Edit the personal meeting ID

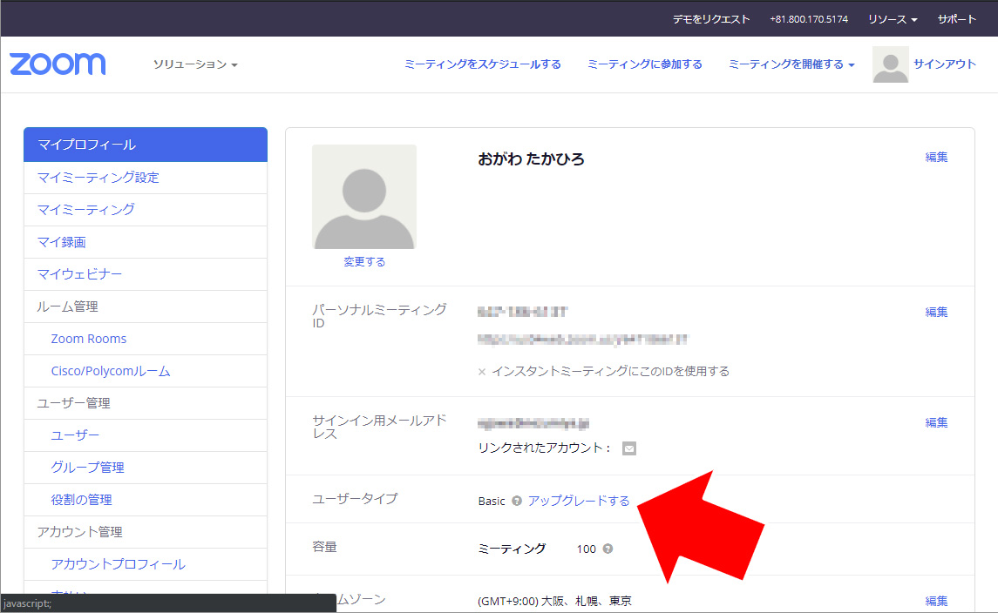936,312
